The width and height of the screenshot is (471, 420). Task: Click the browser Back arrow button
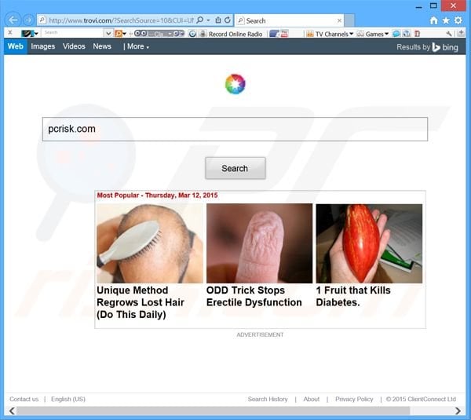[x=13, y=20]
